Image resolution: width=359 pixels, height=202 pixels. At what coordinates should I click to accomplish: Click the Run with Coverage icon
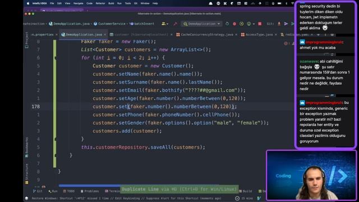(x=242, y=24)
